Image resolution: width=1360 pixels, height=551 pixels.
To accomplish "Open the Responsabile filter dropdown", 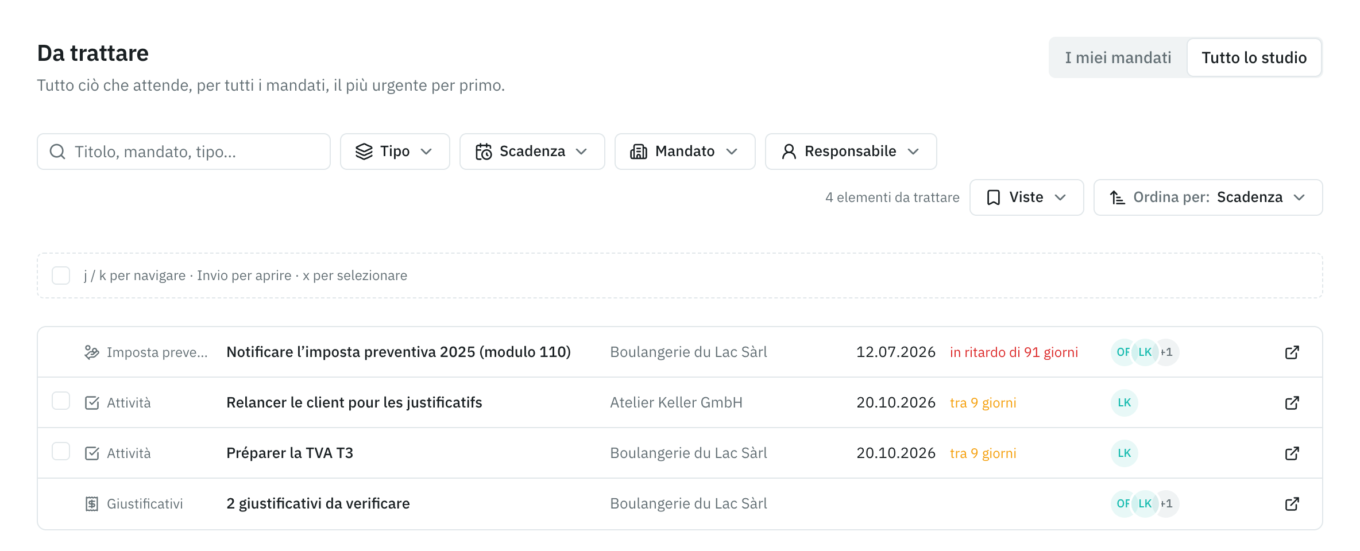I will click(851, 152).
